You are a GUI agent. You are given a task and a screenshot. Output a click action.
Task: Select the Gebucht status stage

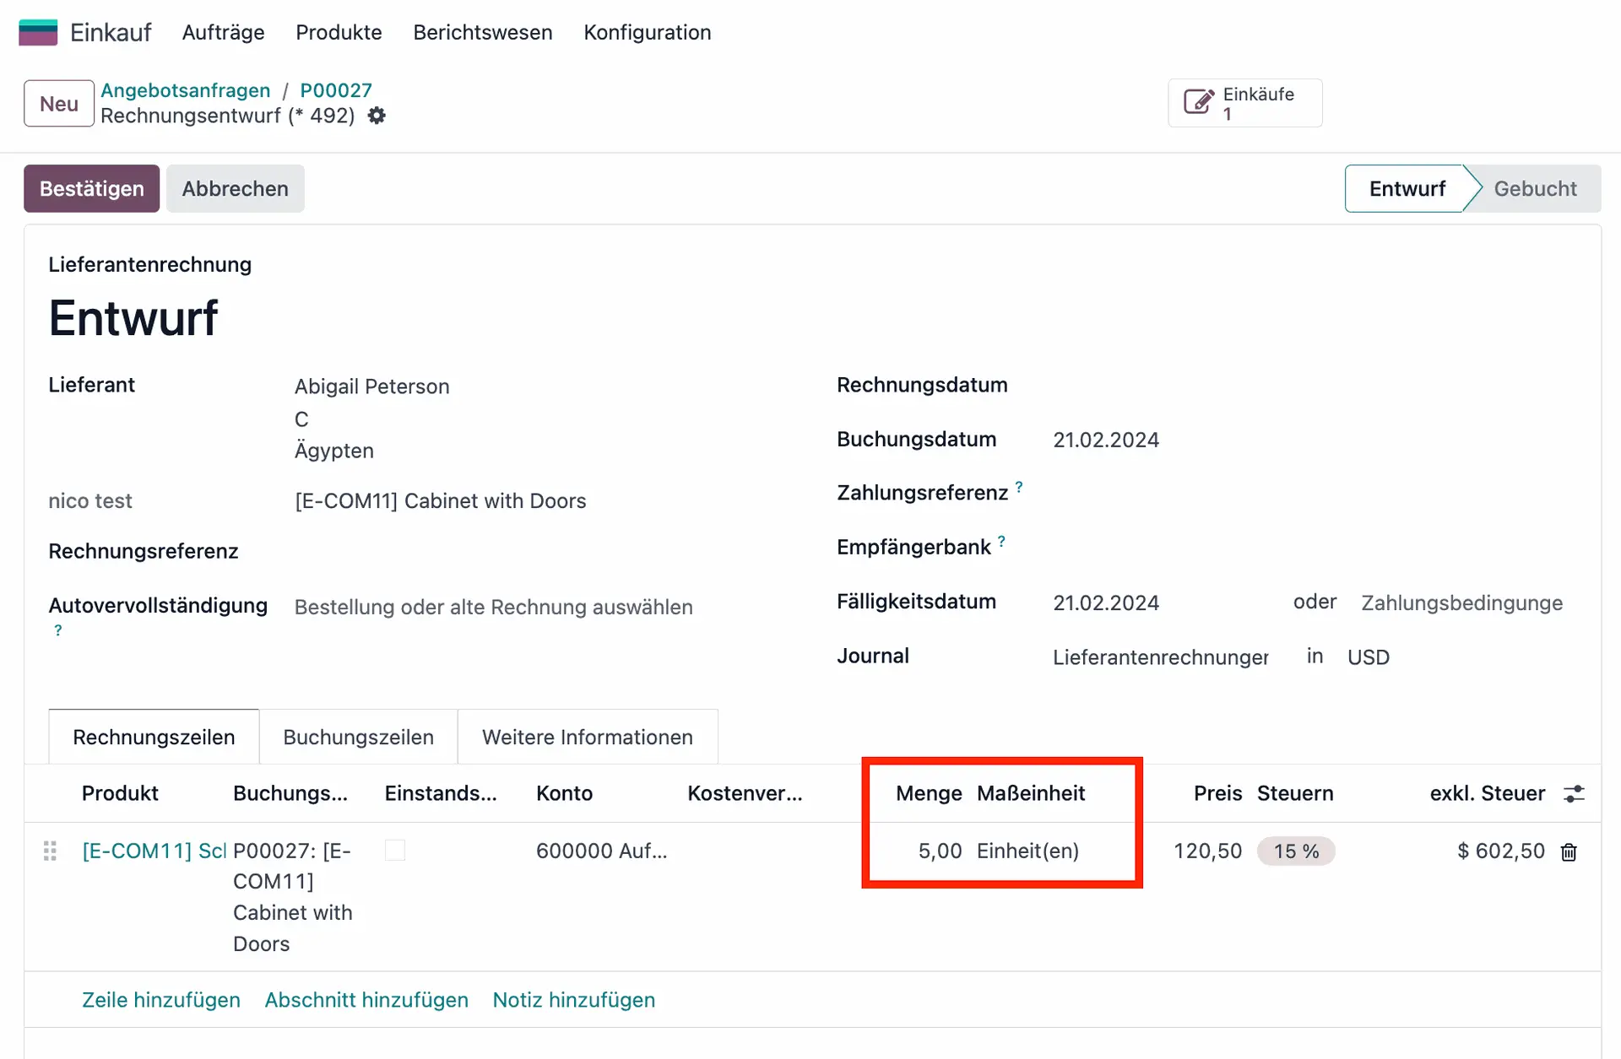[1534, 188]
